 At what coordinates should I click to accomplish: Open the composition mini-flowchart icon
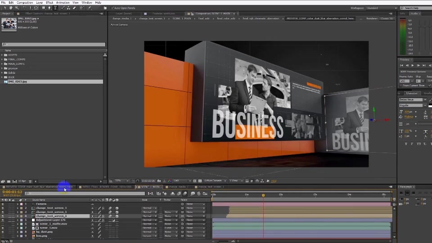(150, 193)
